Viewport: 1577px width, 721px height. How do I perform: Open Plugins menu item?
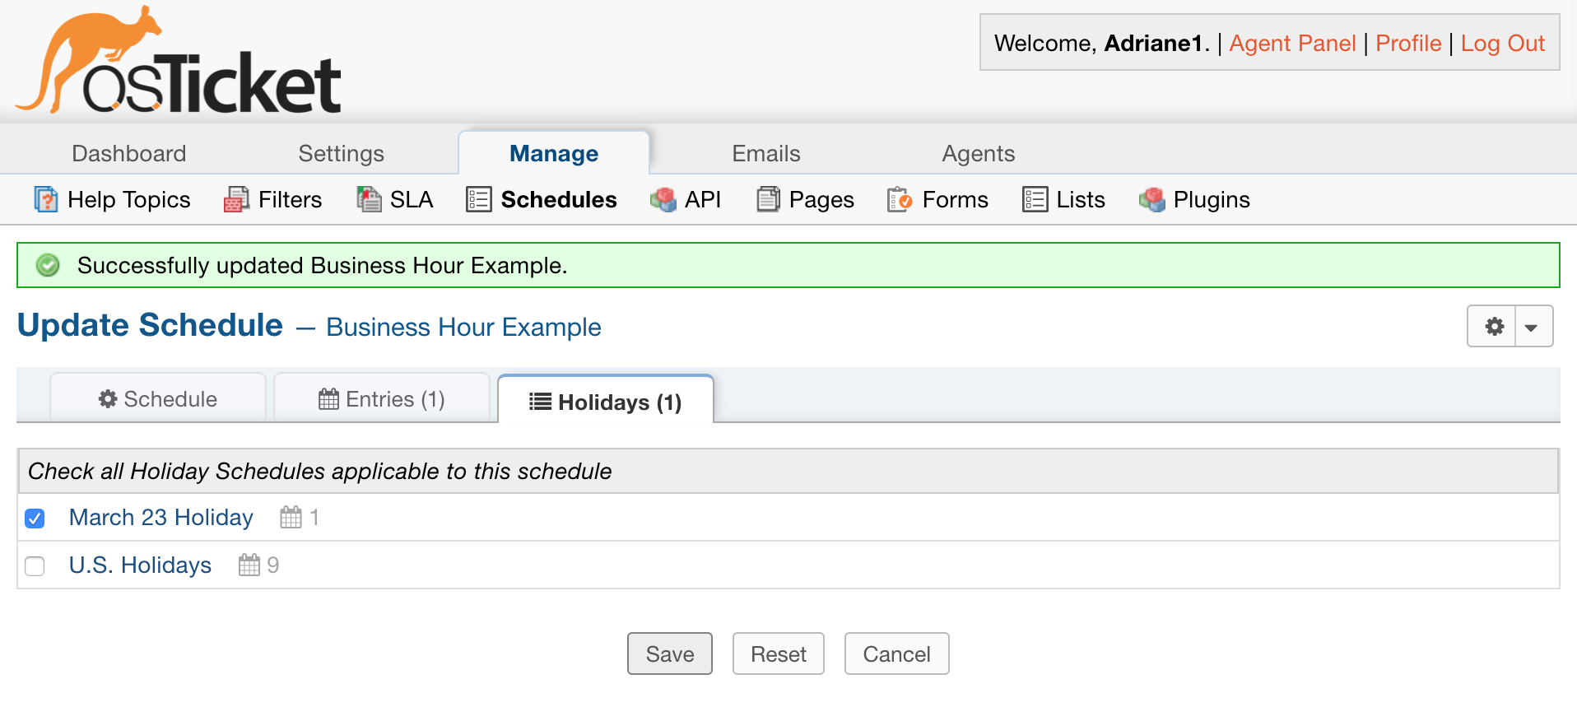pos(1194,199)
